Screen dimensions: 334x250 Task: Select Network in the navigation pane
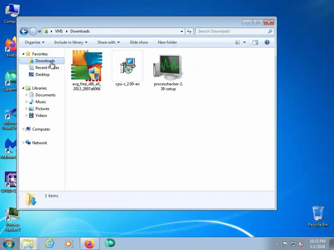(x=39, y=143)
